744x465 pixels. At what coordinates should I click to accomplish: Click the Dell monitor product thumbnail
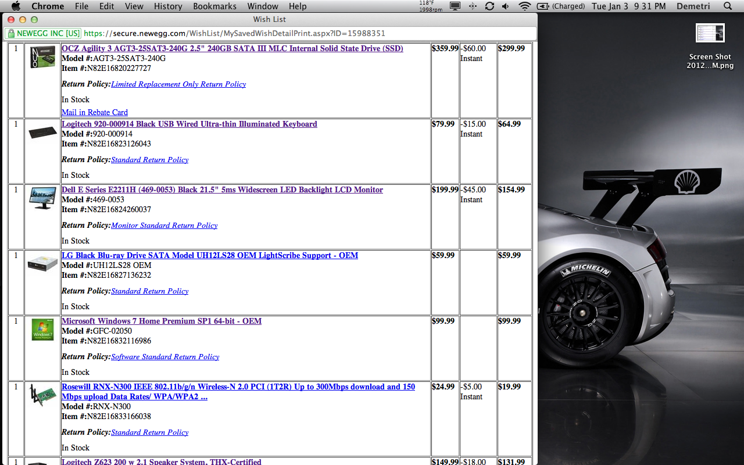[x=42, y=198]
